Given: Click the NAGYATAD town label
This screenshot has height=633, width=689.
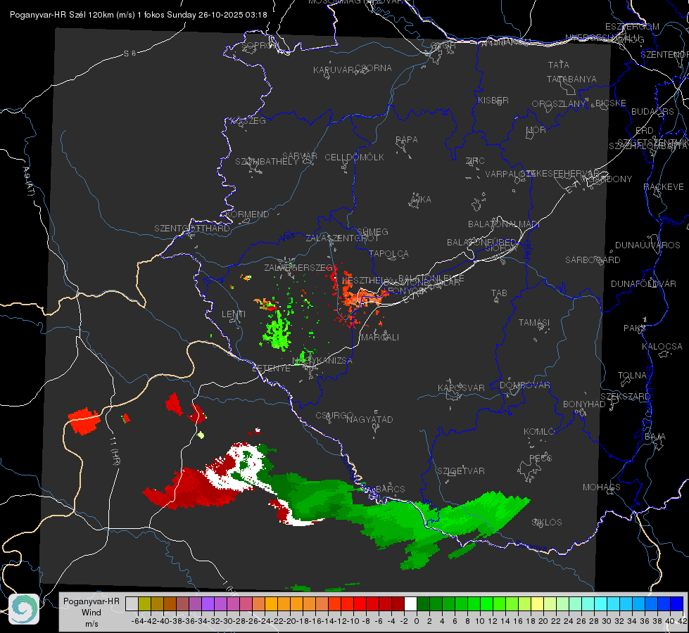Looking at the screenshot, I should tap(369, 419).
